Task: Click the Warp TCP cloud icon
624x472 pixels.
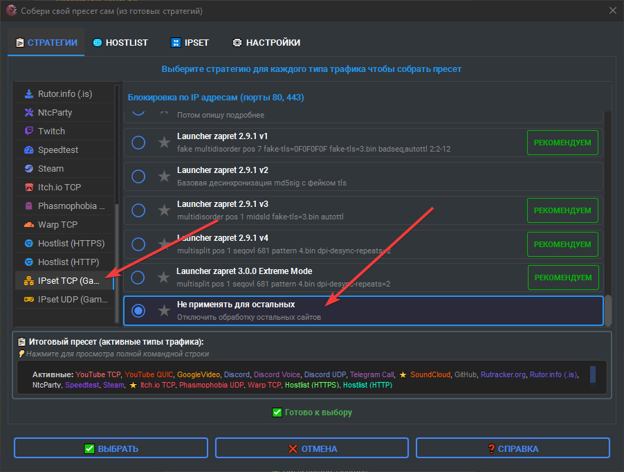Action: click(29, 225)
